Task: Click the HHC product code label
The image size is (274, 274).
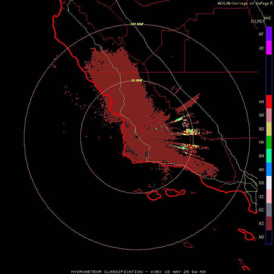Action: pos(267,18)
